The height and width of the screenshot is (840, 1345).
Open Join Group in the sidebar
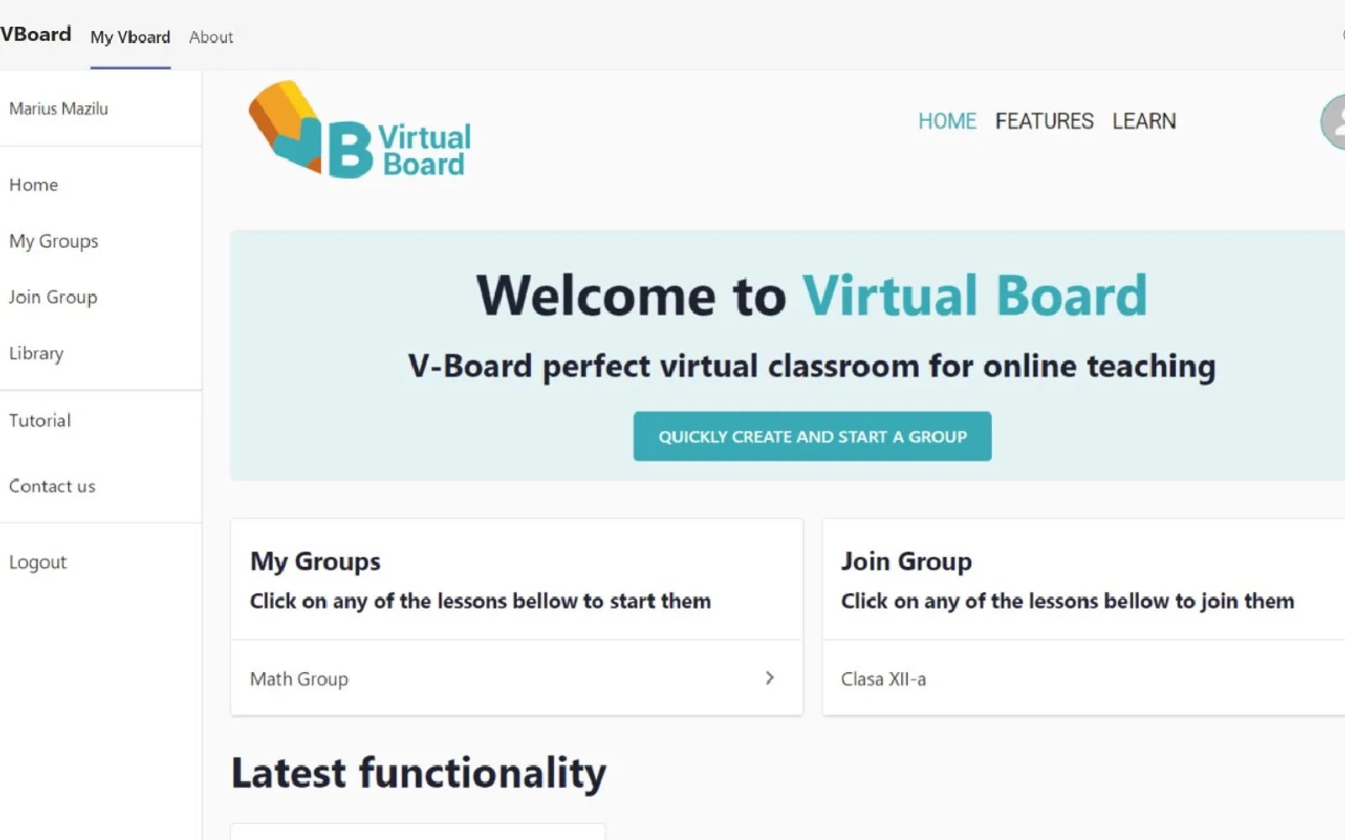click(53, 297)
